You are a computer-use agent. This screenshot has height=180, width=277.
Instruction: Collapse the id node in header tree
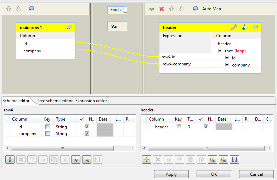[227, 58]
